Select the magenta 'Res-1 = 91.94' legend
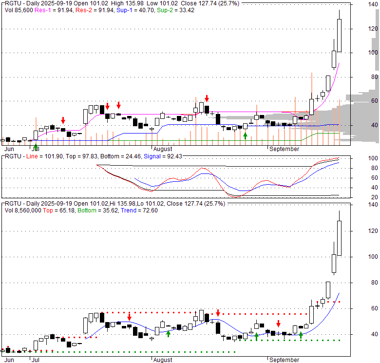This screenshot has height=363, width=380. (54, 10)
